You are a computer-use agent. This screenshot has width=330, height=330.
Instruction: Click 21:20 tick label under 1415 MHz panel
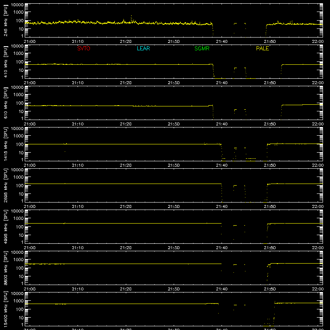(126, 165)
